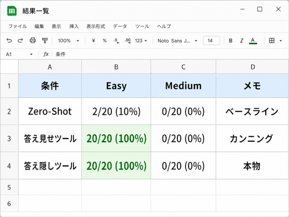Open the 編集 menu
Viewport: 289px width, 217px height.
(39, 26)
